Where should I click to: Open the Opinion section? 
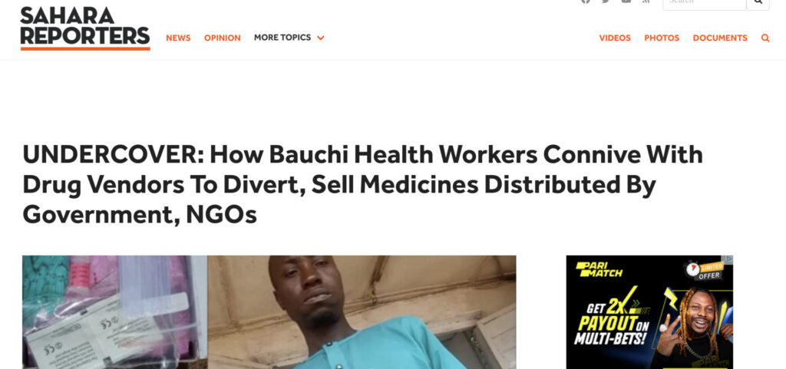(x=222, y=38)
